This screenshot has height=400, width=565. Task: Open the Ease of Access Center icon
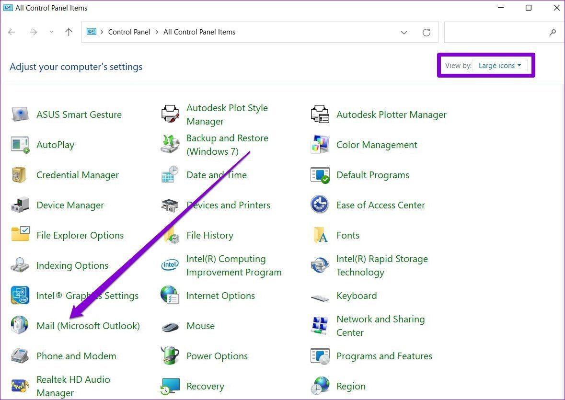pos(320,205)
